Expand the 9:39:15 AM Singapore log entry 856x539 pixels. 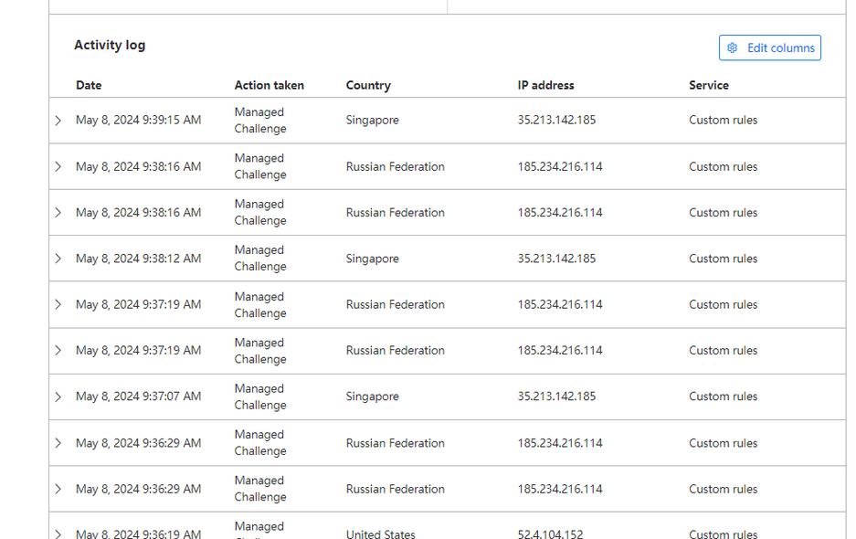[x=58, y=121]
